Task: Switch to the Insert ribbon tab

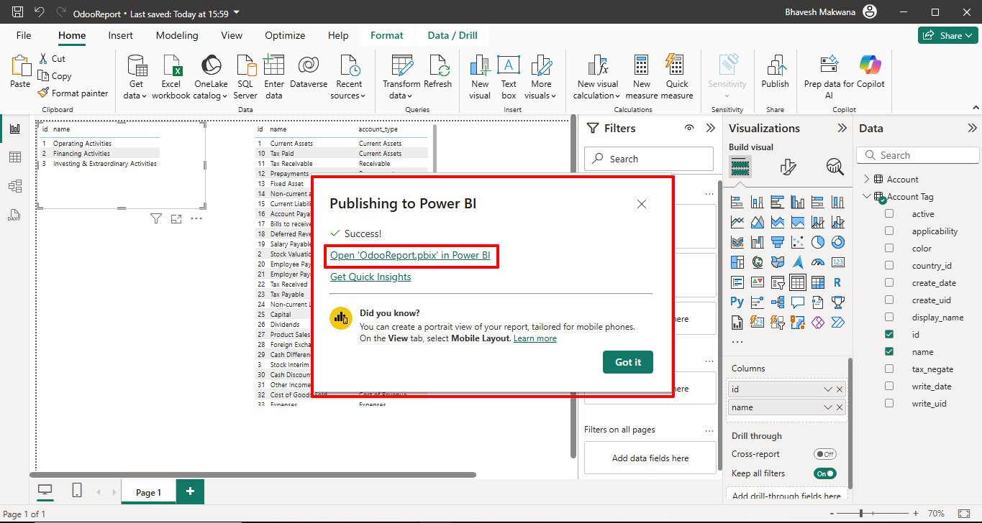Action: coord(120,35)
